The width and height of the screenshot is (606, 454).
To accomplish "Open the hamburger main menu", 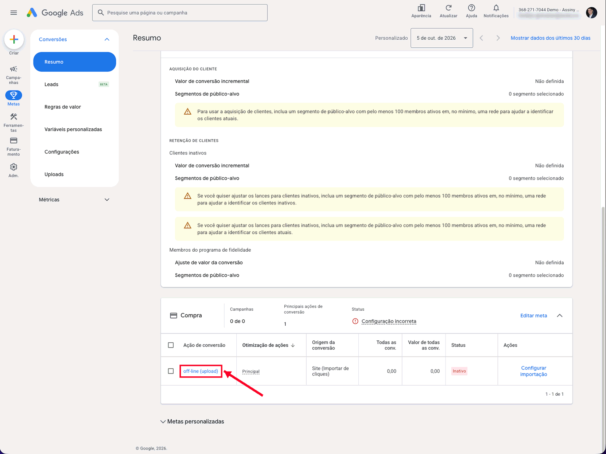I will point(14,13).
